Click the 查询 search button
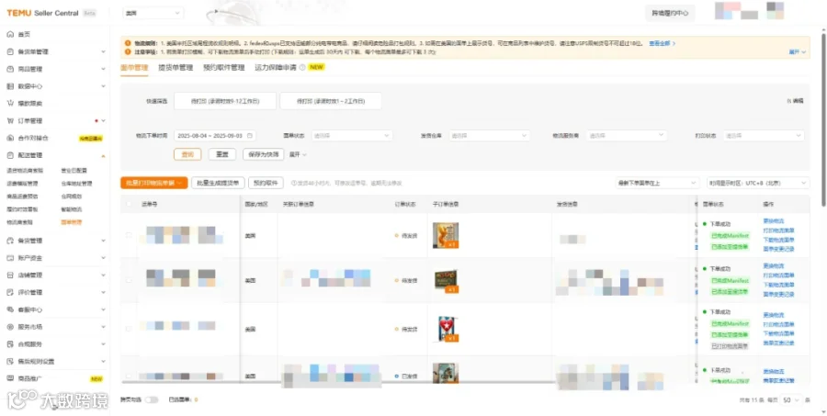 point(187,154)
